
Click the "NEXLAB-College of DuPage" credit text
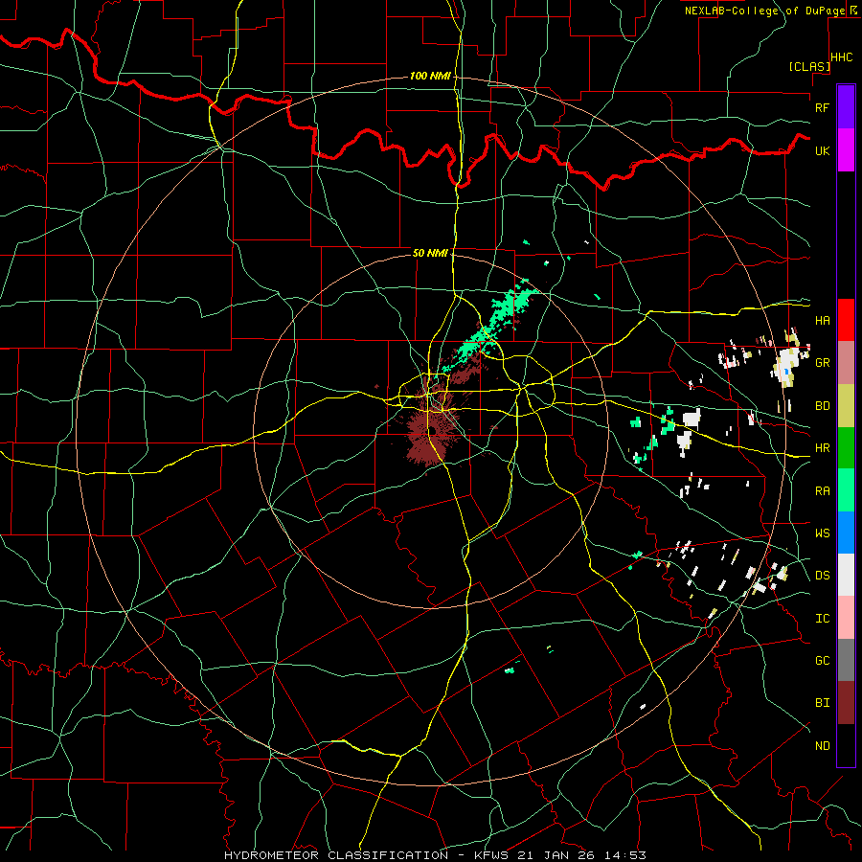point(764,11)
